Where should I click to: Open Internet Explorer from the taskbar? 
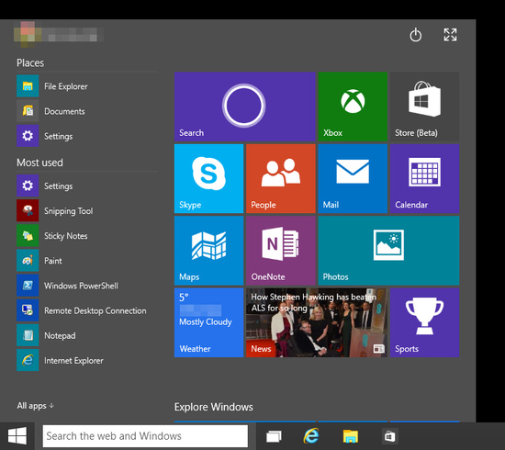(311, 436)
